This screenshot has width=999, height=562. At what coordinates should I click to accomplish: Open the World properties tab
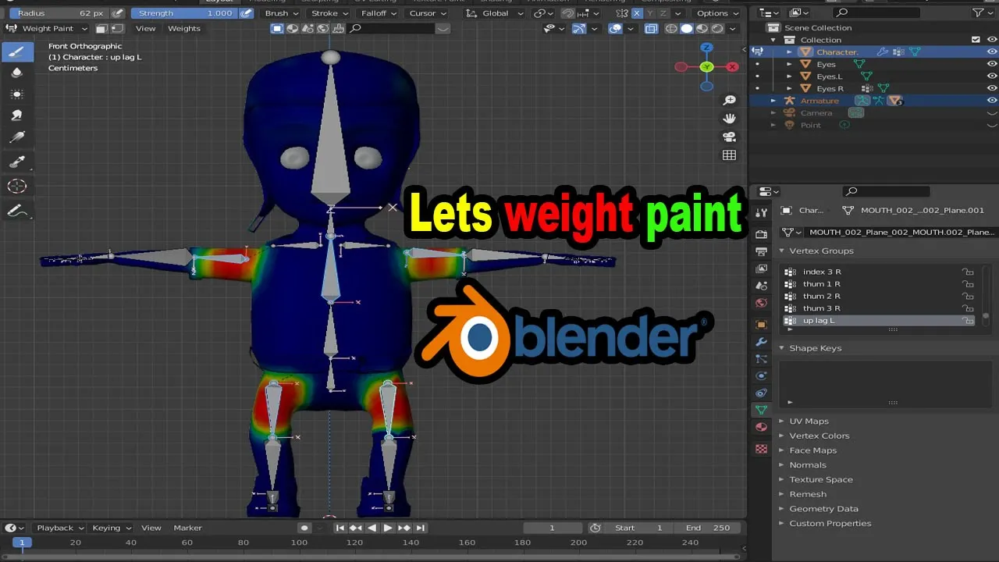point(762,303)
